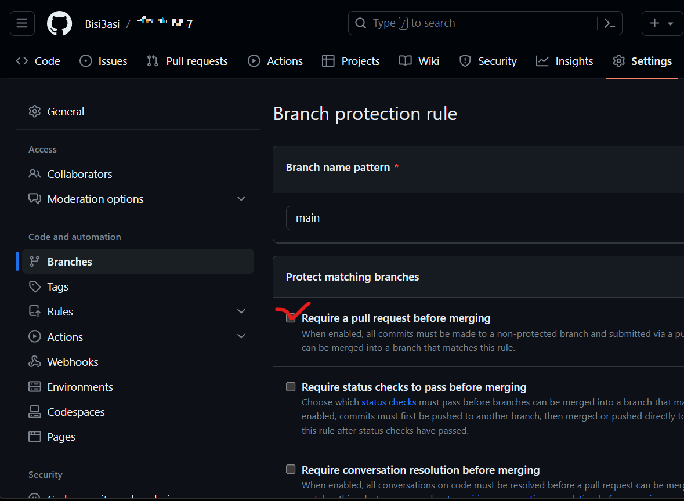Click the plus create-new icon
The height and width of the screenshot is (501, 684).
tap(654, 23)
